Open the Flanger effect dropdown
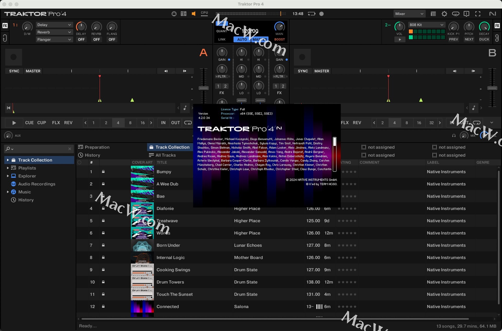The image size is (502, 331). (54, 39)
